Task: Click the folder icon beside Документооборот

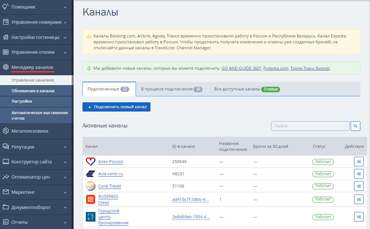Action: tap(6, 207)
